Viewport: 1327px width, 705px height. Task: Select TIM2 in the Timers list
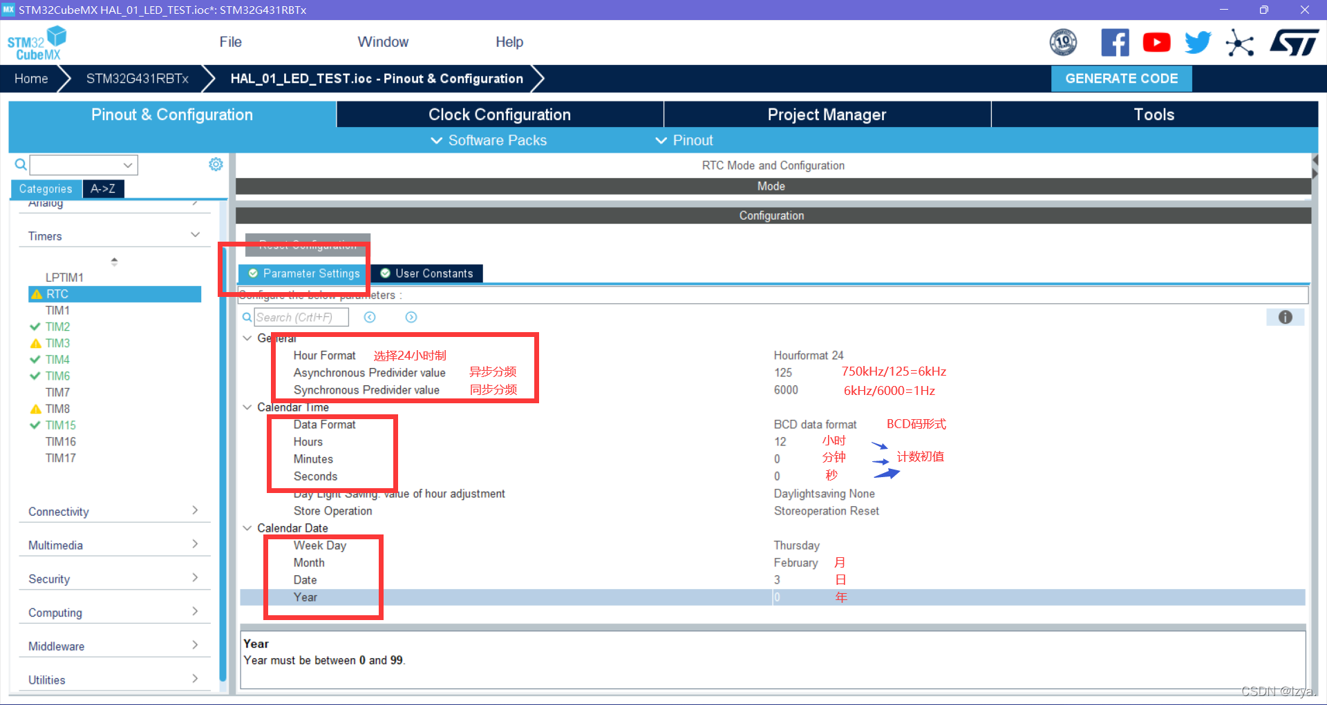click(x=57, y=327)
